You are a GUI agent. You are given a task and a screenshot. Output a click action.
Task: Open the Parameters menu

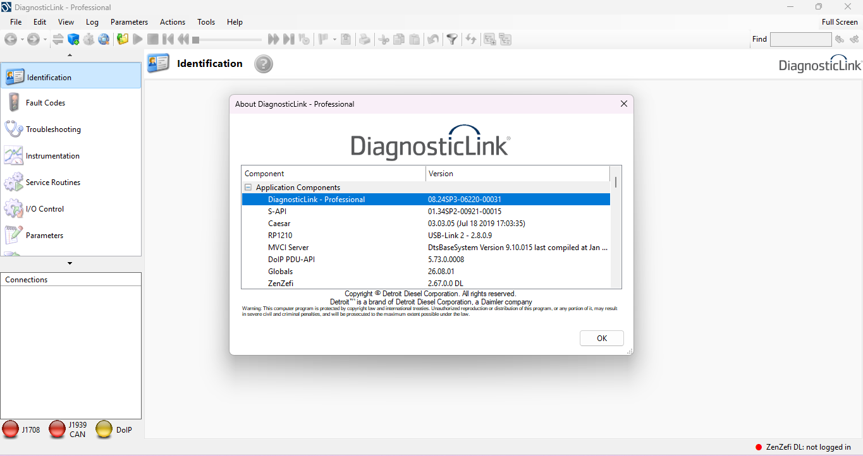click(129, 22)
